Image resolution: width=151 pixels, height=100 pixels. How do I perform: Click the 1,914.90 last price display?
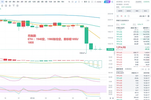[x=121, y=47]
